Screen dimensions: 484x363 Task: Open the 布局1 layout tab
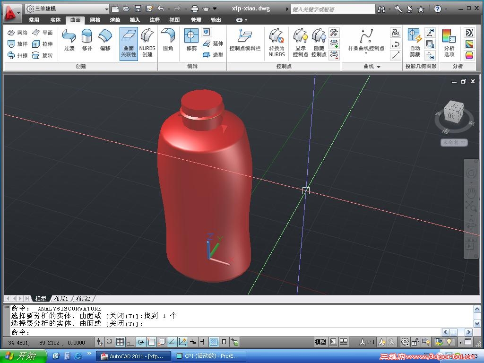point(60,299)
